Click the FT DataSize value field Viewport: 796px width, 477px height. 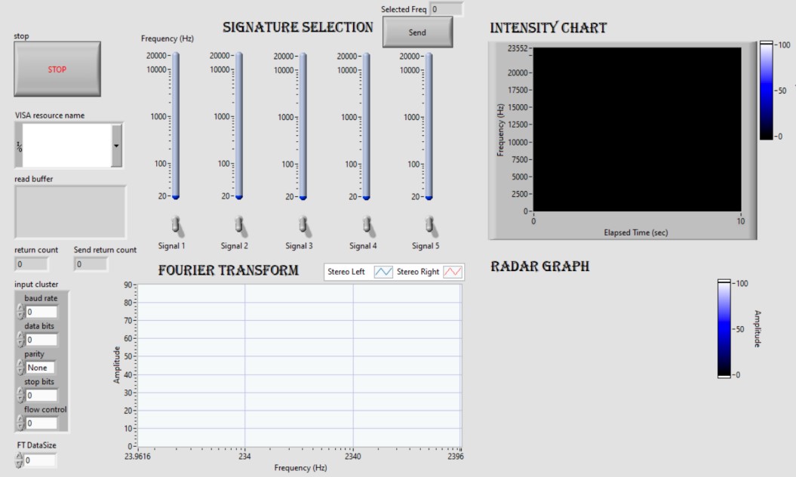(x=39, y=460)
